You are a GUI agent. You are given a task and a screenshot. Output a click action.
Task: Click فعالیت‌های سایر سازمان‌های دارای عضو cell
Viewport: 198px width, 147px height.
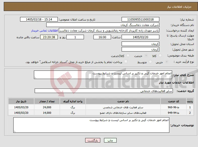[x=123, y=113]
